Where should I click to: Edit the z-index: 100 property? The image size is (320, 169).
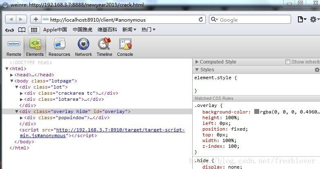pyautogui.click(x=221, y=146)
